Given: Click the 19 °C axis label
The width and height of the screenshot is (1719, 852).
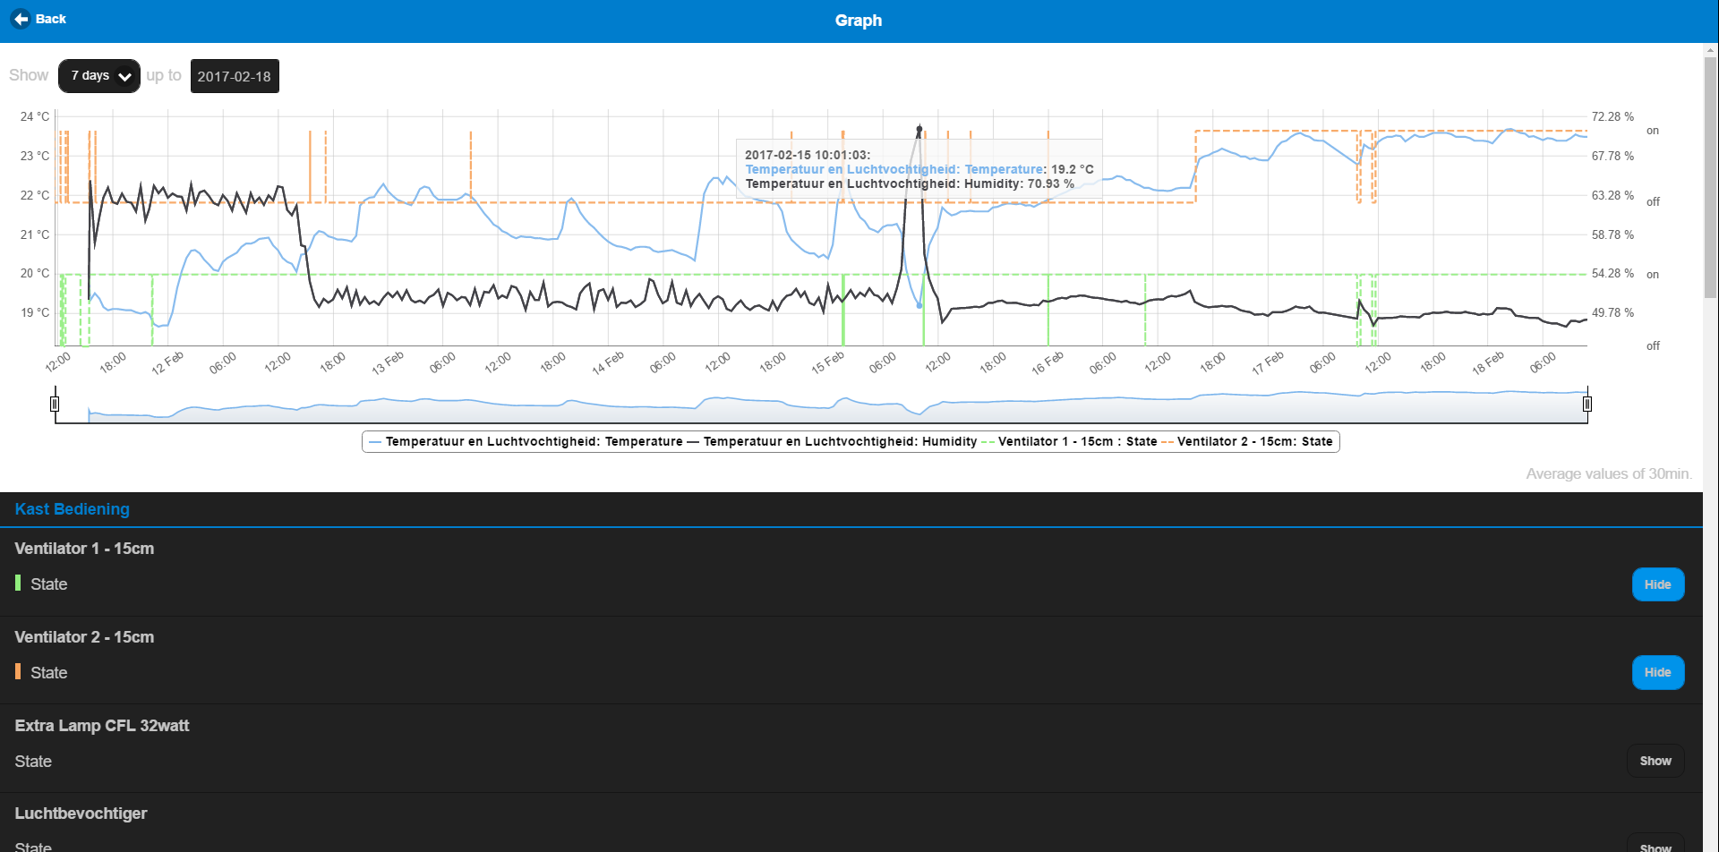Looking at the screenshot, I should [x=35, y=312].
